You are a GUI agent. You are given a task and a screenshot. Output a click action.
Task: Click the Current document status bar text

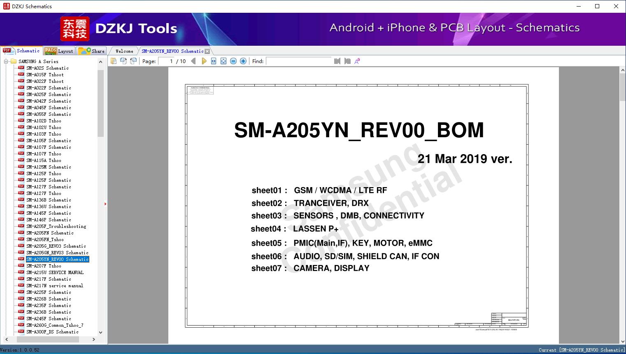(582, 350)
